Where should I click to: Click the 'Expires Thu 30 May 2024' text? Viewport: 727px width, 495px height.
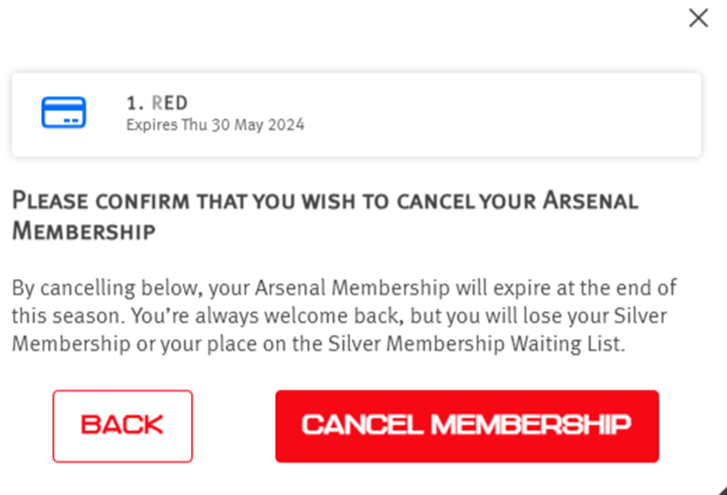(215, 124)
